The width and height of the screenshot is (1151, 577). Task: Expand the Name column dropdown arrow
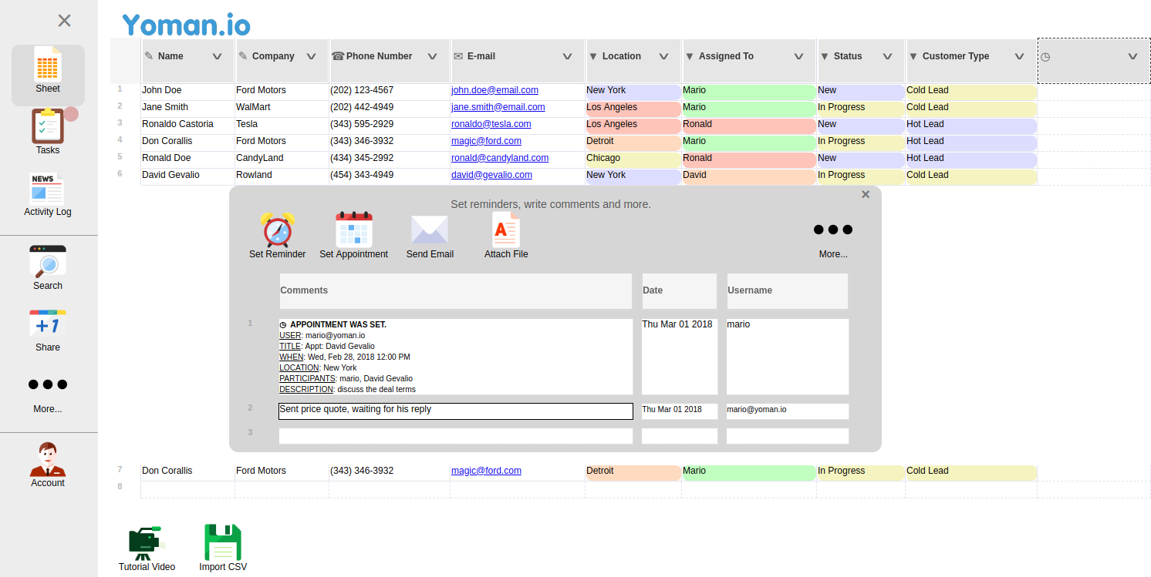218,56
